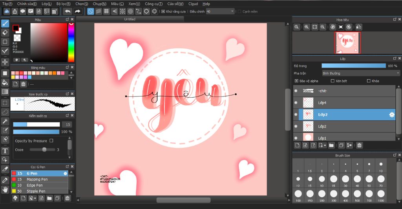This screenshot has height=209, width=402.
Task: Open the Pha trộn blend mode dropdown
Action: (360, 73)
